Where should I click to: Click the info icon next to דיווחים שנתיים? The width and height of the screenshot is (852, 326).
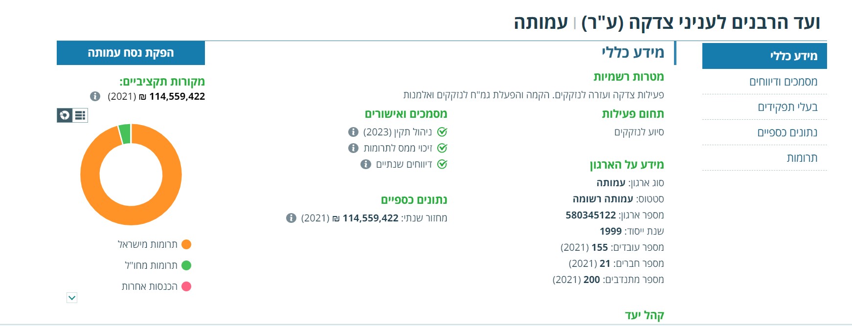(366, 164)
